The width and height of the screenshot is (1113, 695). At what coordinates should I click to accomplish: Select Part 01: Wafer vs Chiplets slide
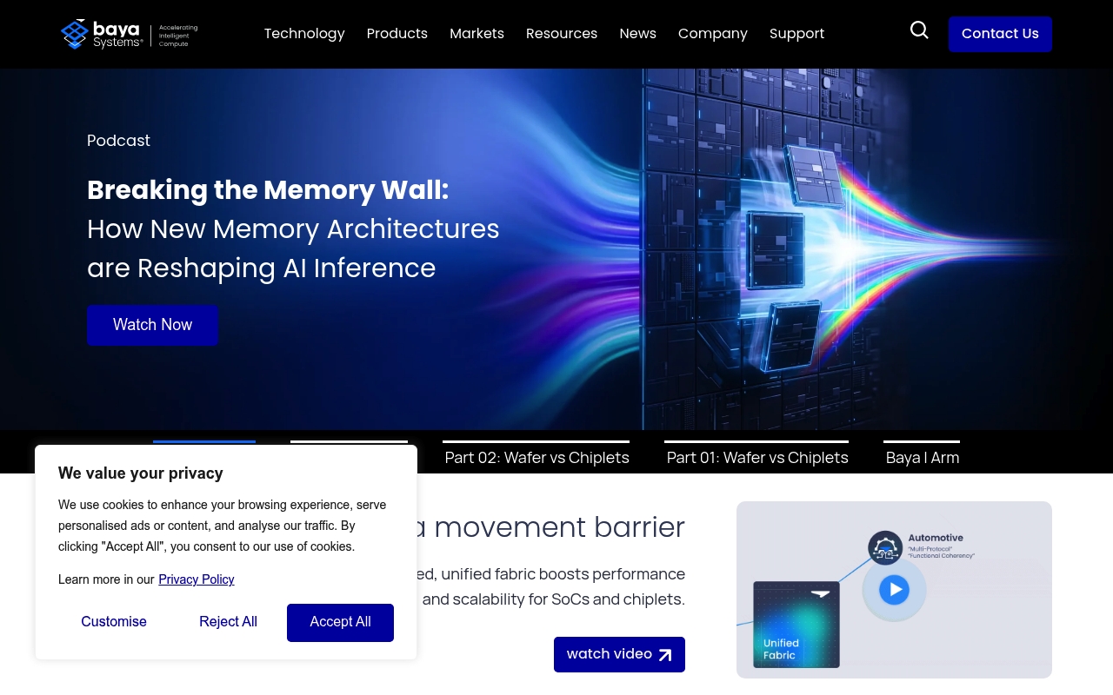coord(756,457)
